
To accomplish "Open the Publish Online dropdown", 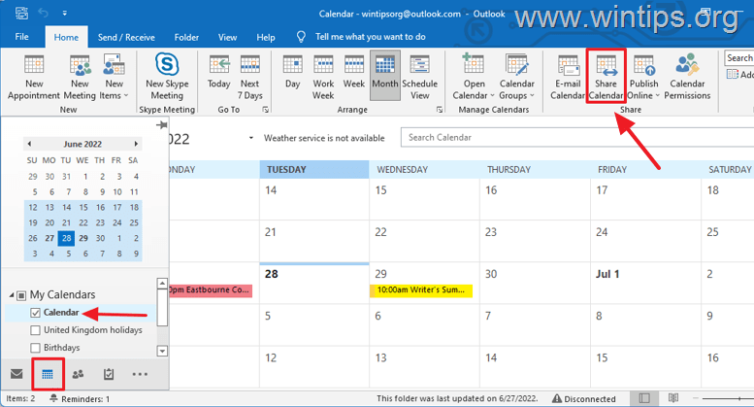I will click(644, 77).
